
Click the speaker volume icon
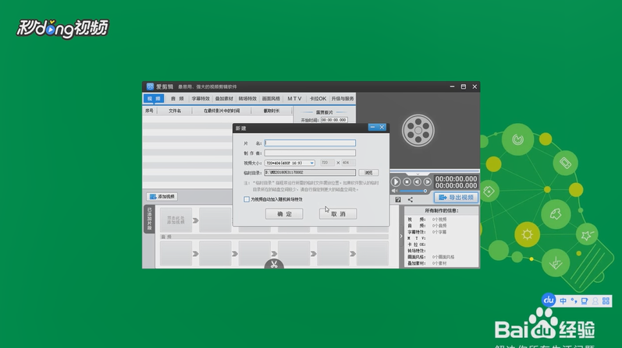point(394,191)
